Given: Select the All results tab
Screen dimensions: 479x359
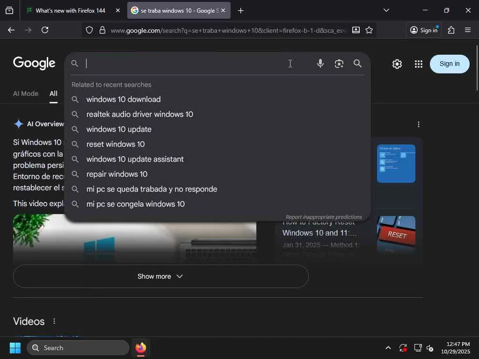Looking at the screenshot, I should click(53, 93).
